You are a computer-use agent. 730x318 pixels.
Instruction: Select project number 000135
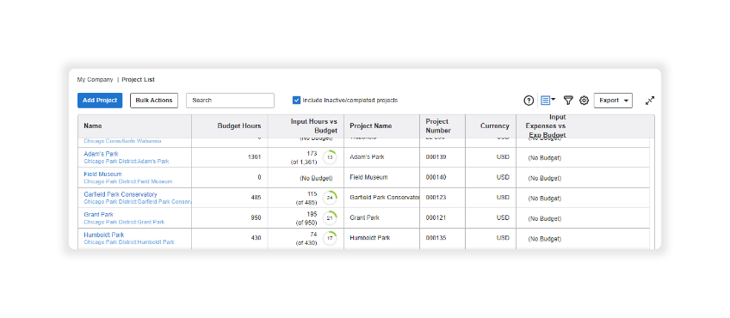436,238
